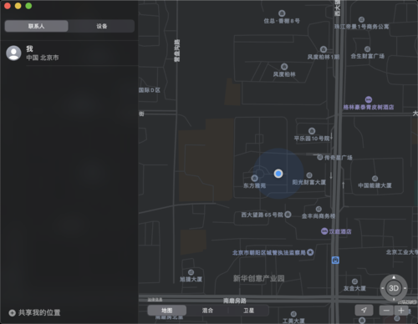Screen dimensions: 418x324
Task: Switch to the 设备 tab
Action: tap(102, 26)
